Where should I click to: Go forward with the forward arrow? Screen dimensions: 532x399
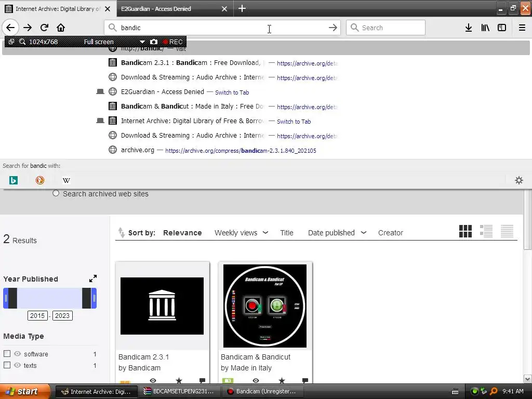pyautogui.click(x=28, y=28)
